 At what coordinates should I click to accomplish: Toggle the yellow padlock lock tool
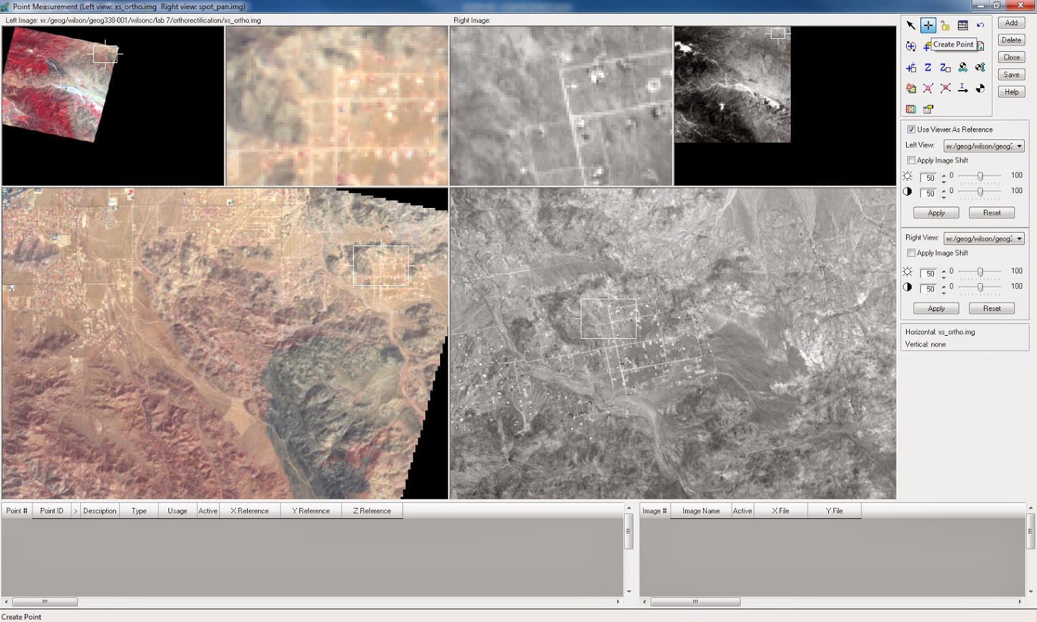tap(945, 25)
